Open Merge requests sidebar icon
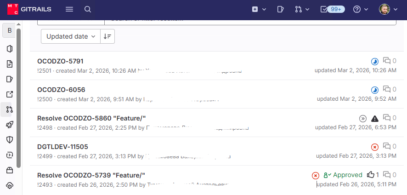 pyautogui.click(x=10, y=109)
